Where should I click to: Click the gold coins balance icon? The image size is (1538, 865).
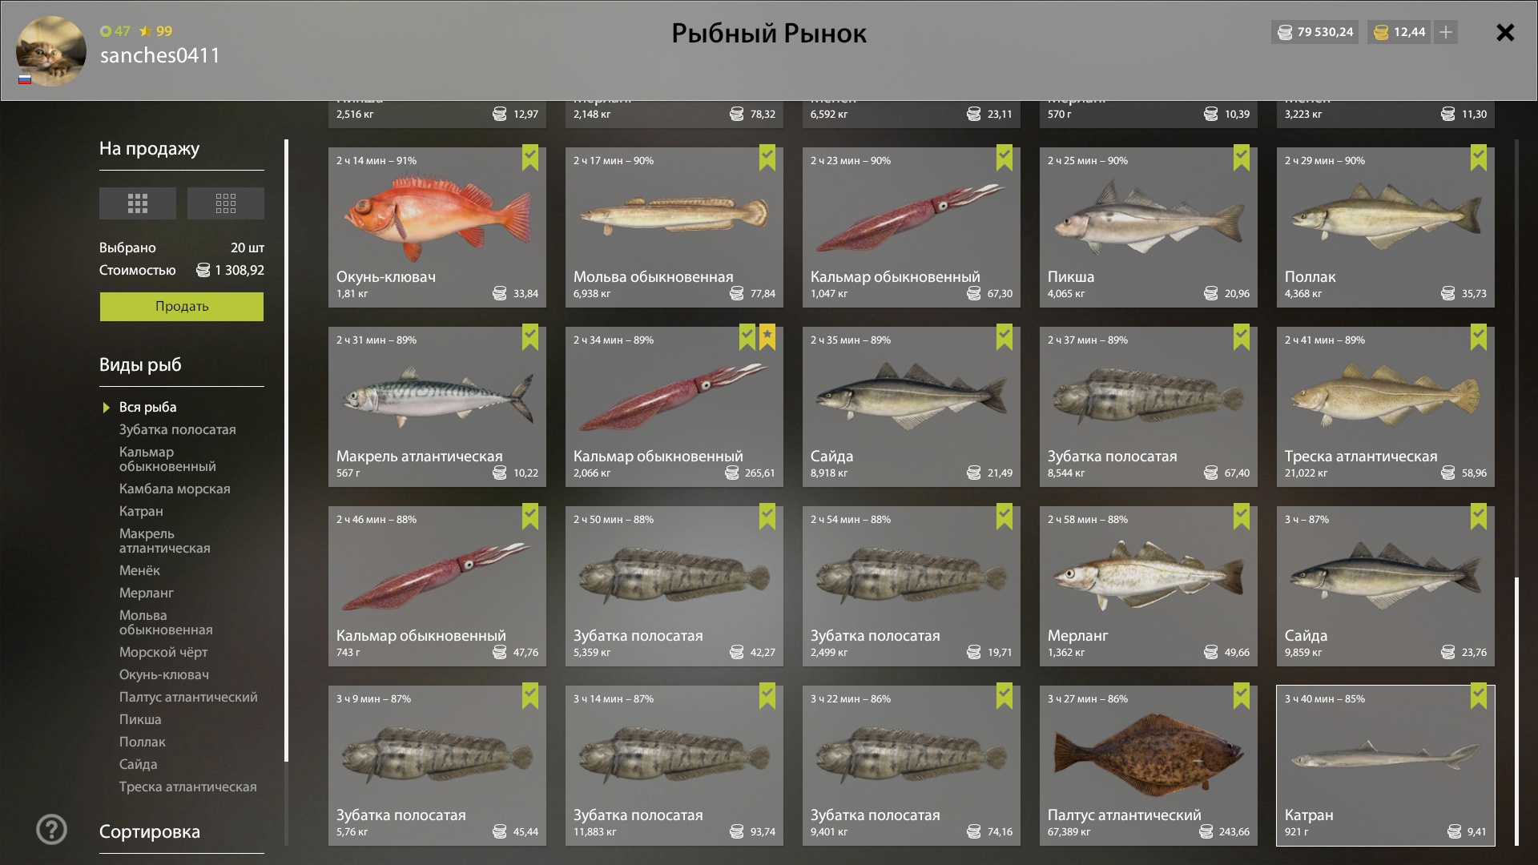[1381, 32]
